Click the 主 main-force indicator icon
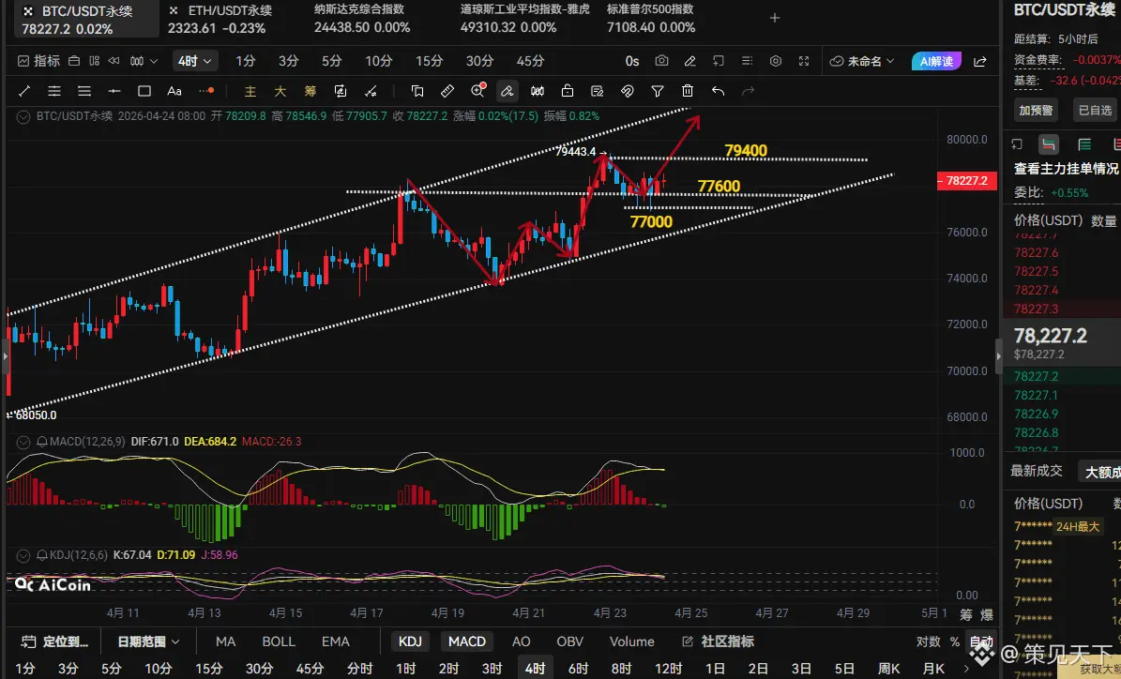The width and height of the screenshot is (1121, 679). tap(250, 91)
